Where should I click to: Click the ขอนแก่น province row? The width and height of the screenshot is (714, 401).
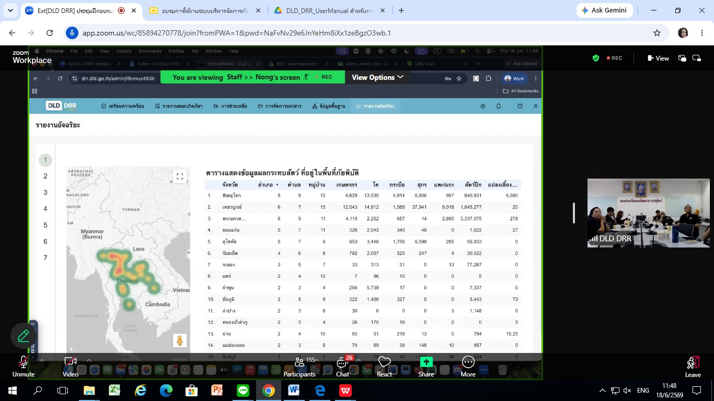pos(362,230)
